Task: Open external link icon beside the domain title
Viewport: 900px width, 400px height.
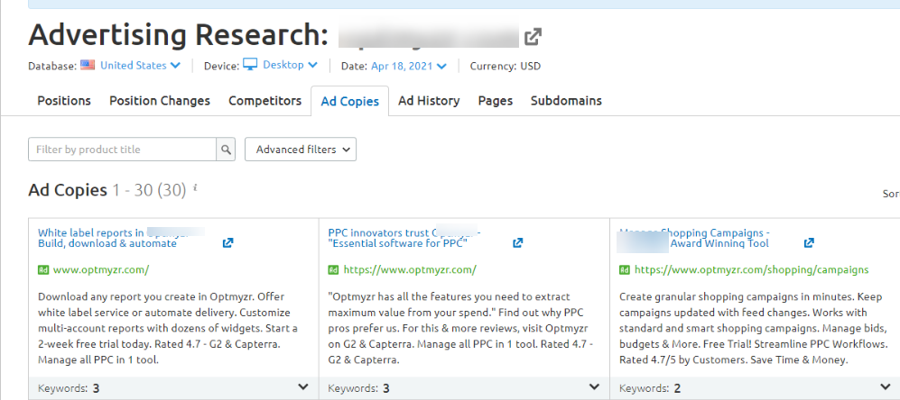Action: coord(534,36)
